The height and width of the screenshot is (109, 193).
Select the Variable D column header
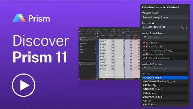point(128,35)
